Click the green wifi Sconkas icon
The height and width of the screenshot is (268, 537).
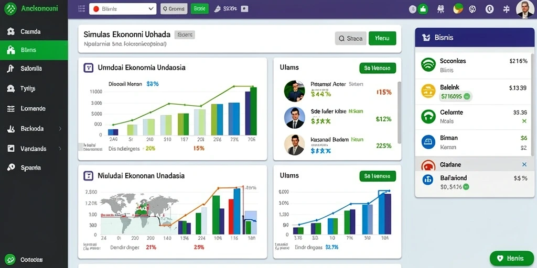click(428, 64)
